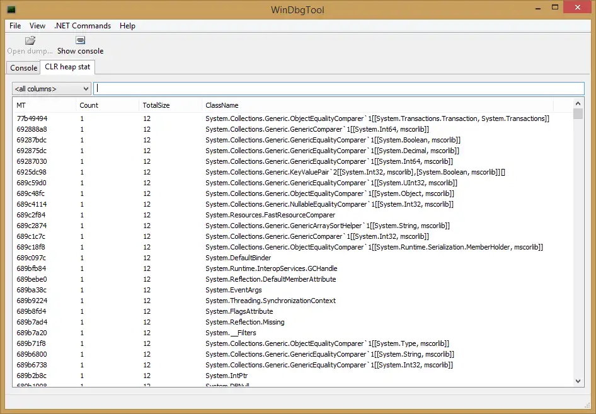This screenshot has height=414, width=596.
Task: Click the Count column header
Action: pos(89,105)
